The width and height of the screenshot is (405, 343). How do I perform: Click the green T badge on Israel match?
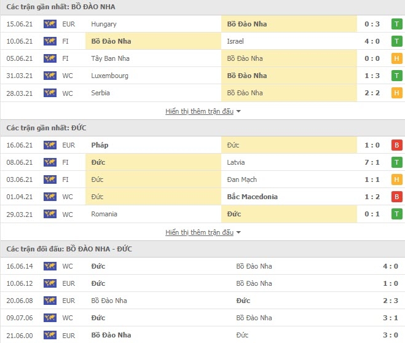pos(397,41)
